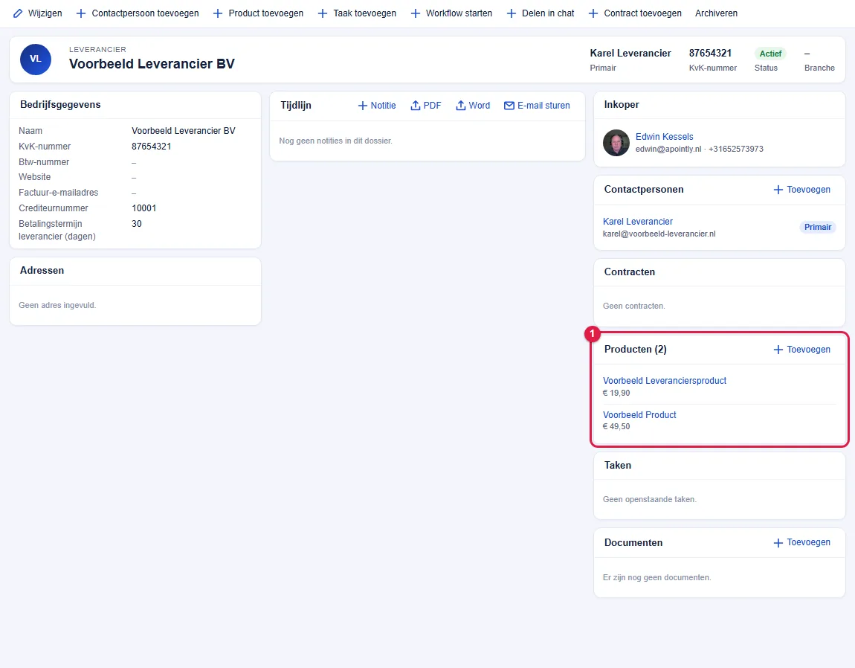Click Voorbeeld Leverancier BV value in Naam row
Image resolution: width=855 pixels, height=668 pixels.
click(x=183, y=131)
